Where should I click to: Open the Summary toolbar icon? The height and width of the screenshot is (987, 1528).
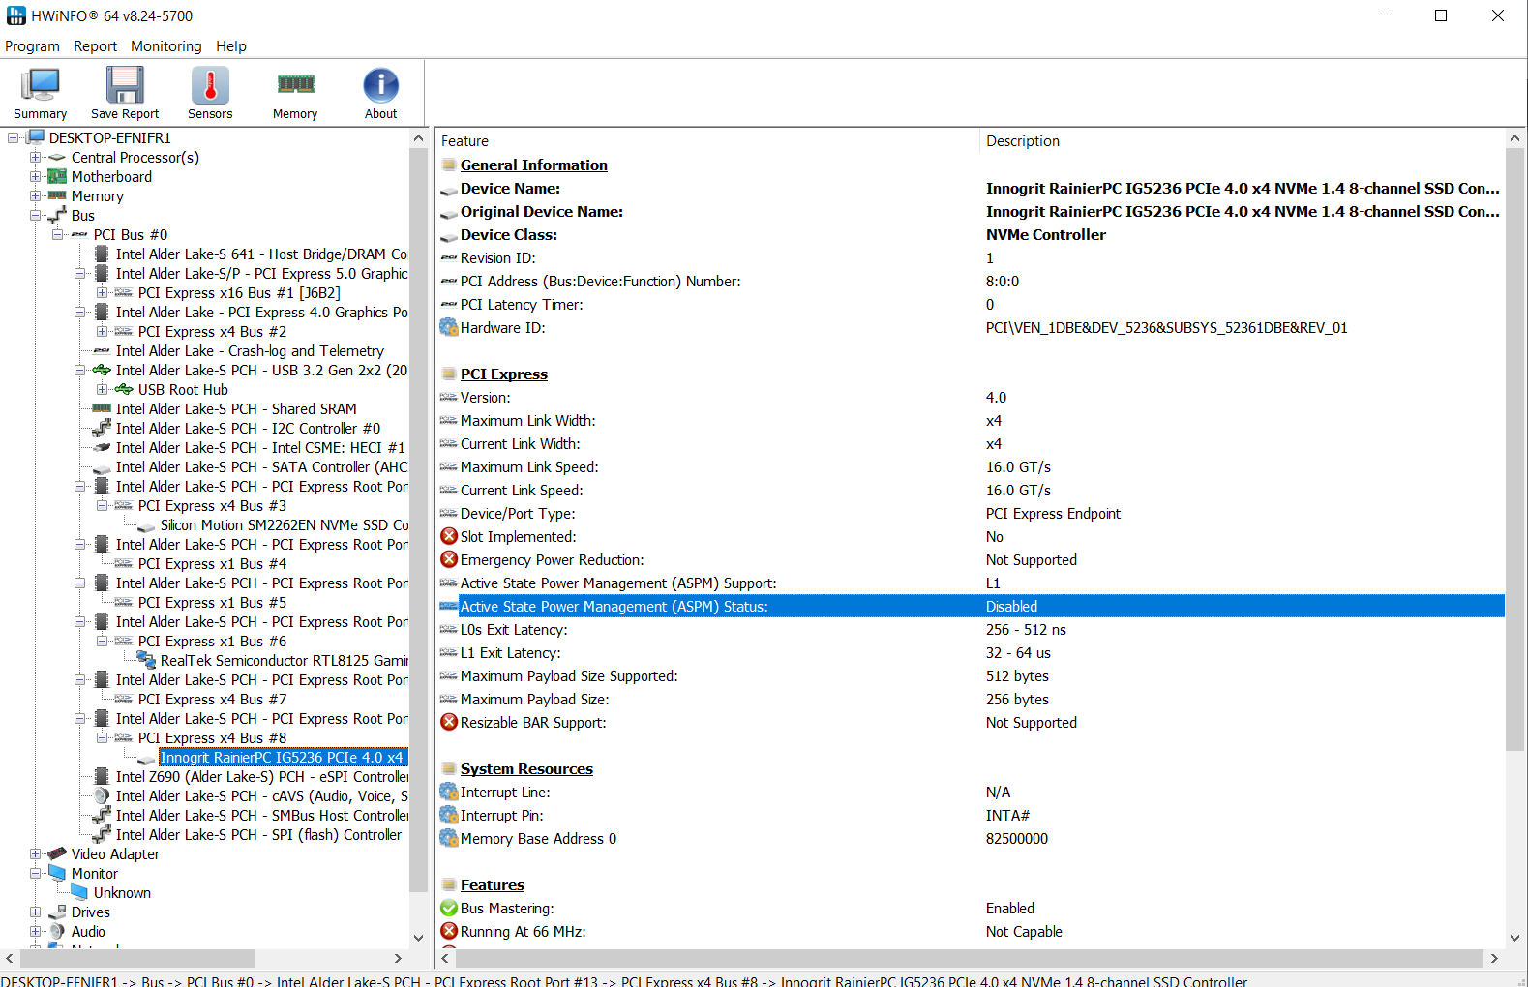[x=40, y=85]
